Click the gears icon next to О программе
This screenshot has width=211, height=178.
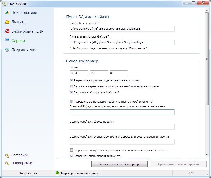pyautogui.click(x=7, y=163)
